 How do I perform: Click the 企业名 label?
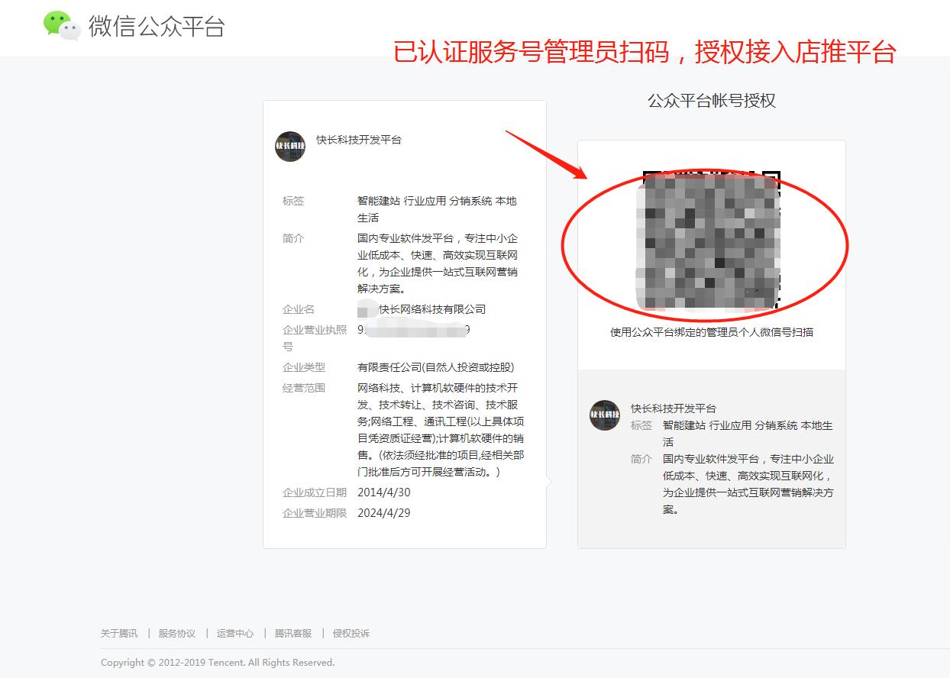pyautogui.click(x=299, y=309)
